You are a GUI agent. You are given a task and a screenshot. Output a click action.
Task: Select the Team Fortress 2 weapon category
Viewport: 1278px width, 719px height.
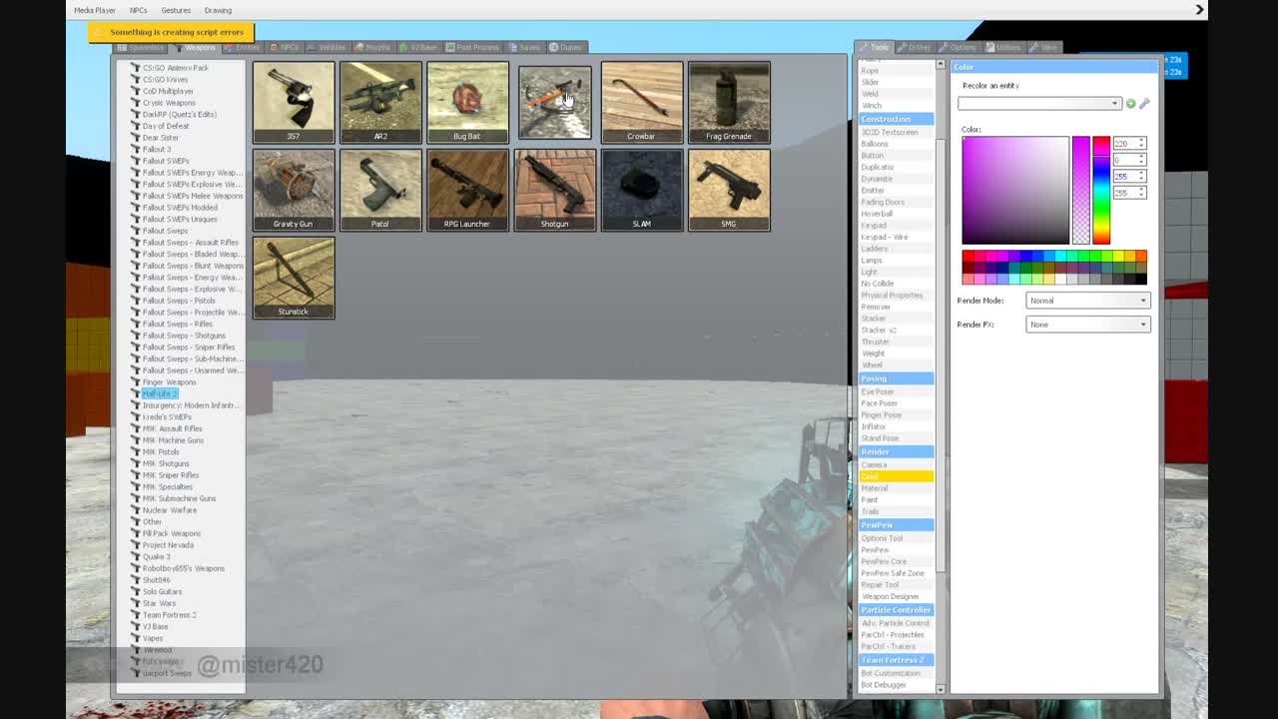pos(170,615)
